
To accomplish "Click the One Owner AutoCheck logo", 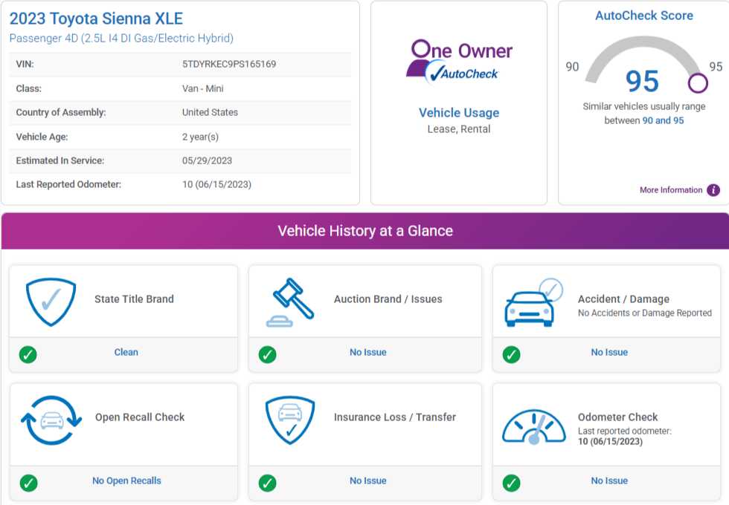I will (x=459, y=61).
